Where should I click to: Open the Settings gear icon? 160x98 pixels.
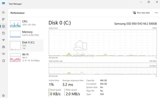pyautogui.click(x=3, y=96)
